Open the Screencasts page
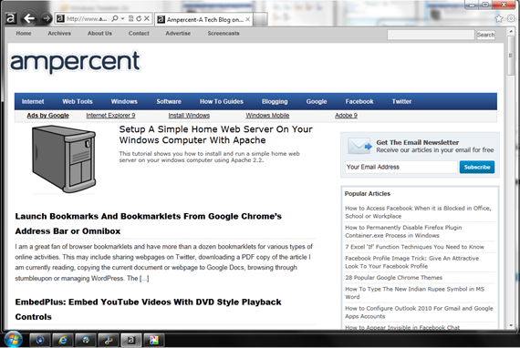 tap(224, 34)
